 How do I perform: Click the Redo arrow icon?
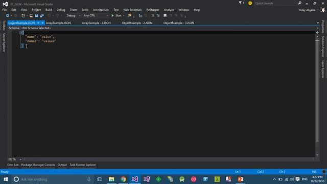pyautogui.click(x=57, y=16)
